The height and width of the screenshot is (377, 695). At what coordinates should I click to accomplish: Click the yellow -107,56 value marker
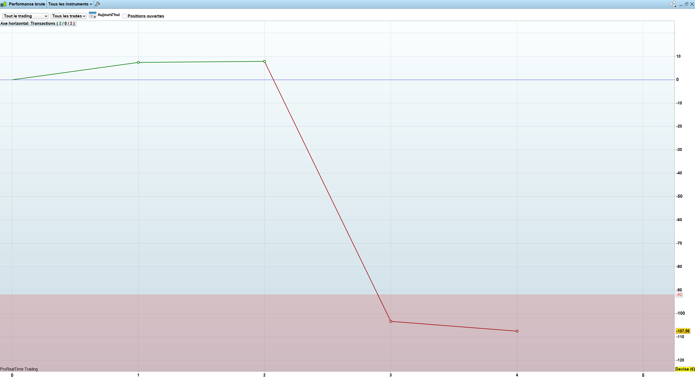[683, 331]
